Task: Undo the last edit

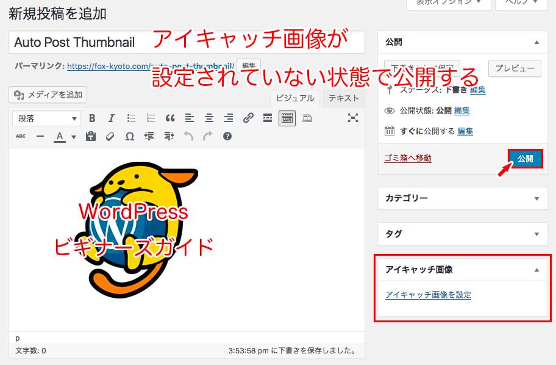Action: [x=188, y=136]
